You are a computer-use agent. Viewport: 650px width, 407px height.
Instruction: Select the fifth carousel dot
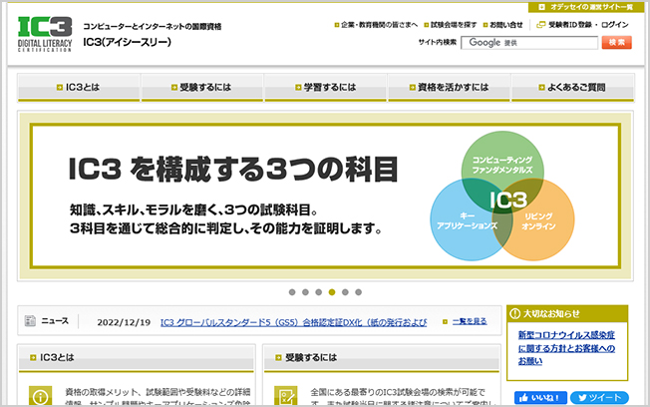point(345,292)
